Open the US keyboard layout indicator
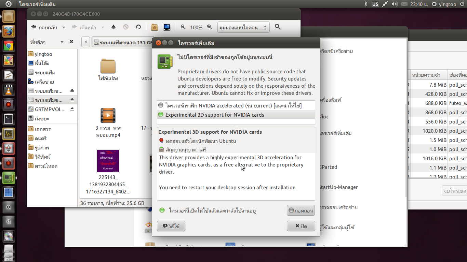This screenshot has height=262, width=467. (x=375, y=4)
